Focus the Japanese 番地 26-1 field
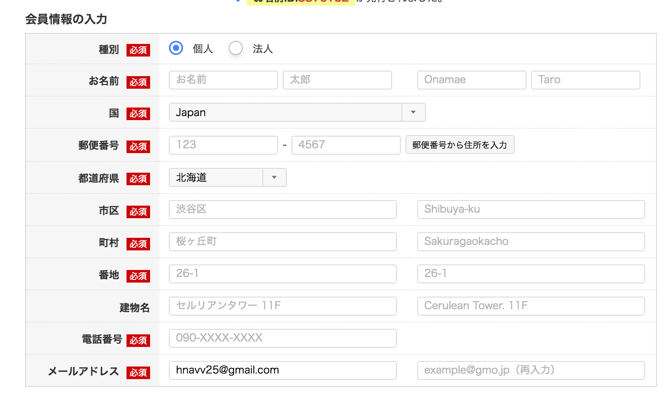Image resolution: width=671 pixels, height=405 pixels. click(x=282, y=274)
